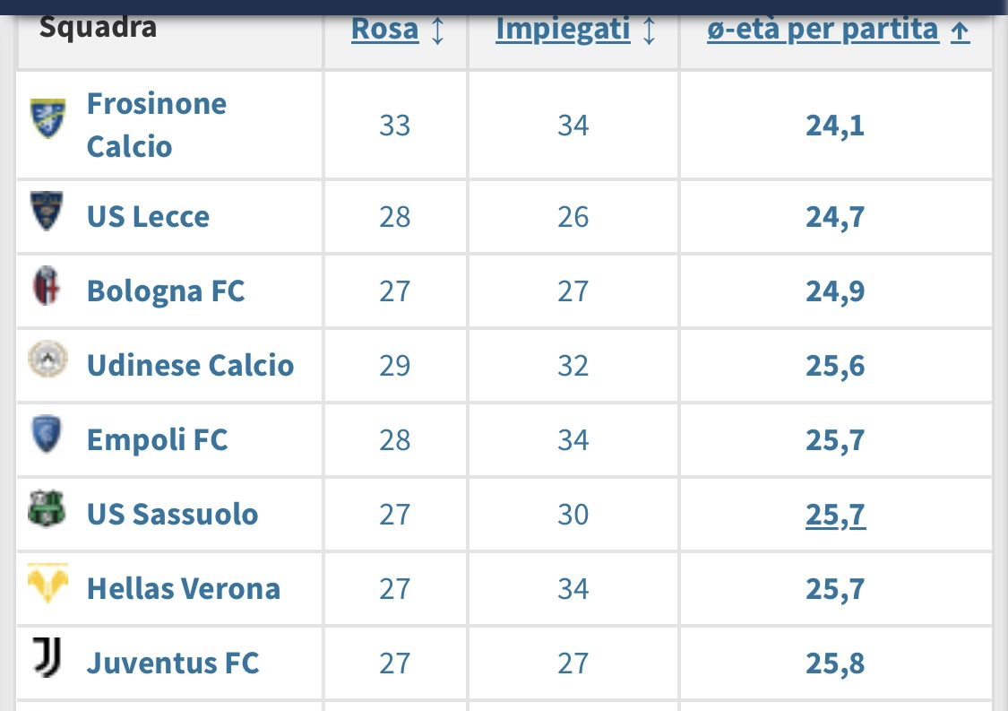This screenshot has height=711, width=1008.
Task: Open the US Lecce team link
Action: (x=148, y=217)
